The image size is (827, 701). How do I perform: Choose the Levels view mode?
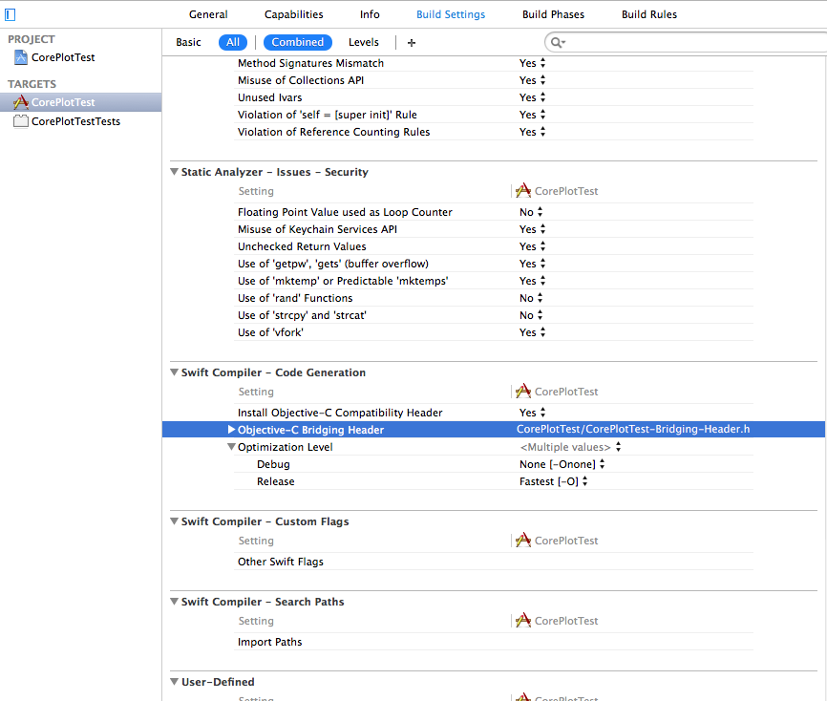pos(363,42)
